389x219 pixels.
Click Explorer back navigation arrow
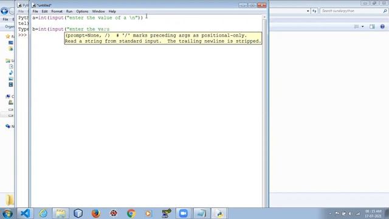click(4, 11)
